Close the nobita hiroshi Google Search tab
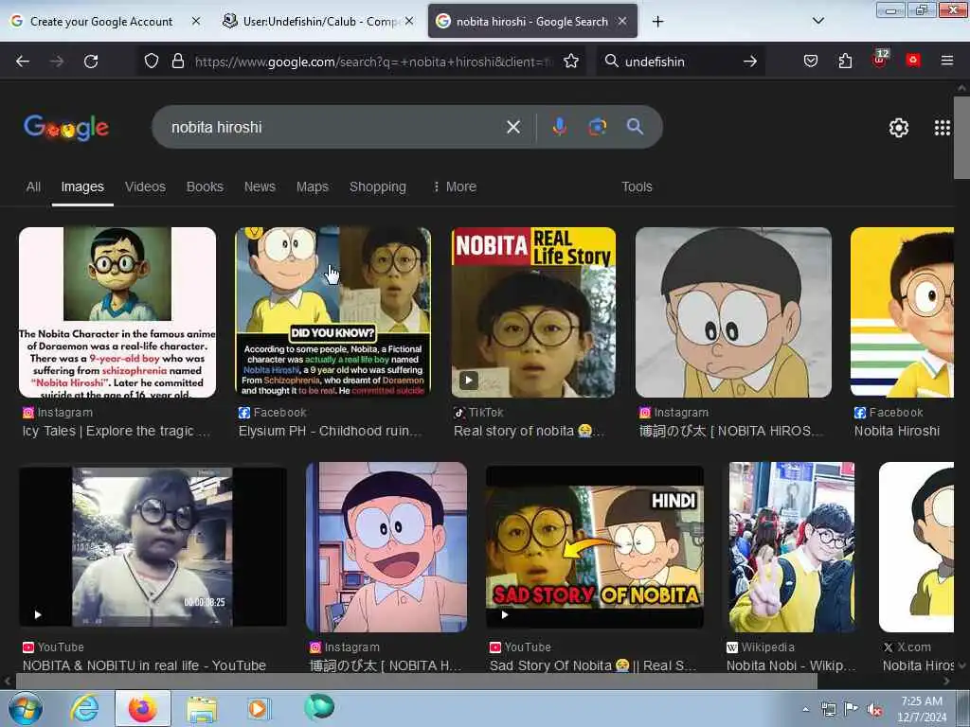 (622, 21)
